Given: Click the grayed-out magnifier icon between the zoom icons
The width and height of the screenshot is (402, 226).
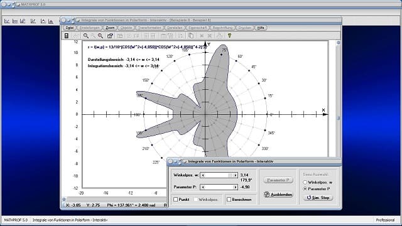Looking at the screenshot, I should 94,36.
